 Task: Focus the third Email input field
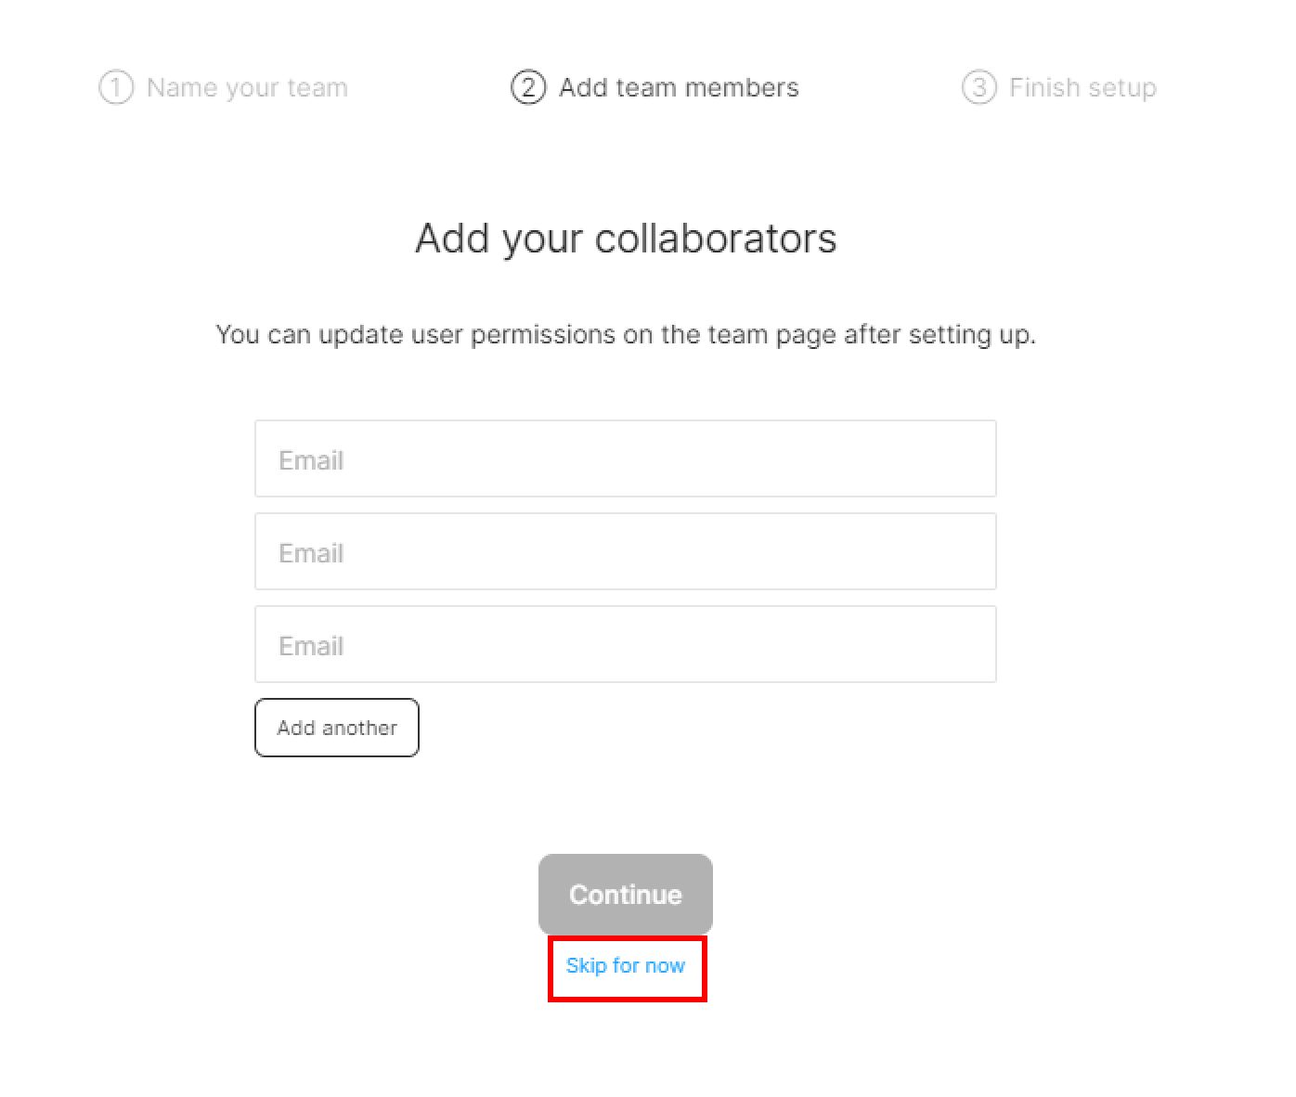tap(626, 644)
